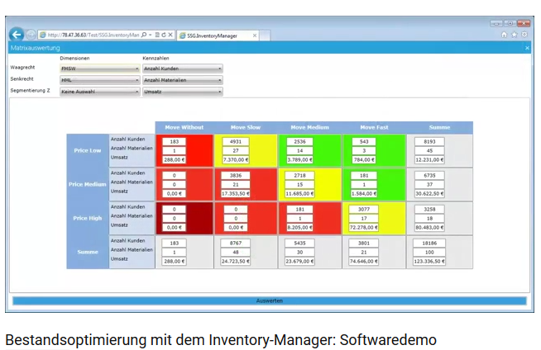The image size is (541, 350).
Task: Open the browser home icon
Action: pos(504,35)
